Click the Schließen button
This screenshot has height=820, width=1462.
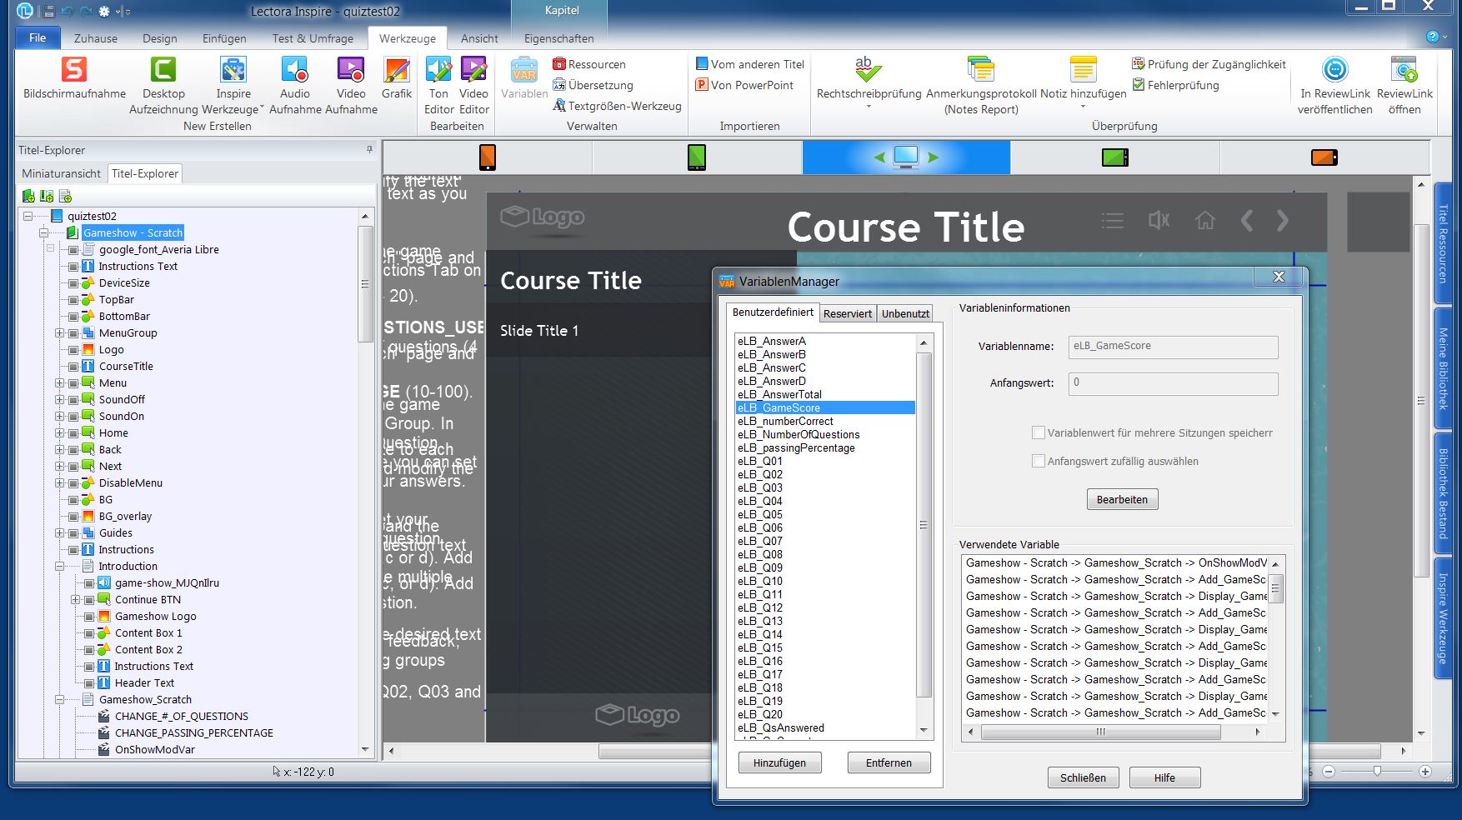[1083, 777]
